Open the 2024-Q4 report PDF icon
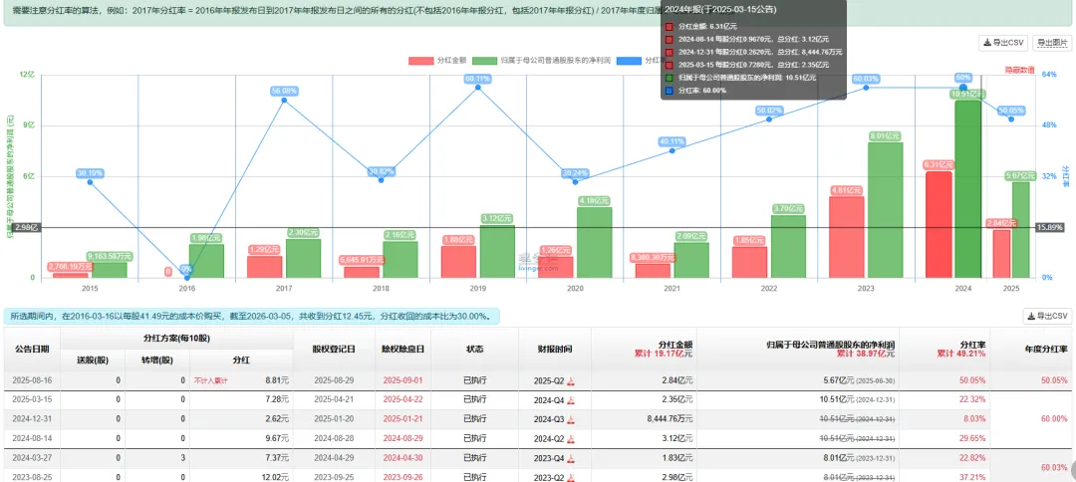 (x=570, y=400)
